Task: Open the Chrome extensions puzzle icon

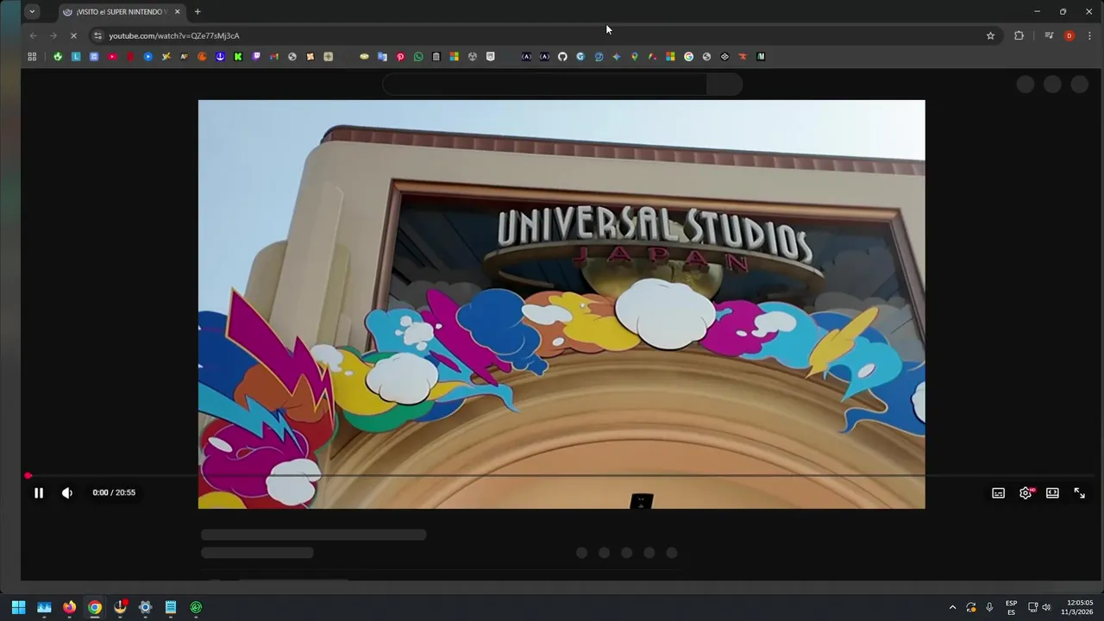Action: pyautogui.click(x=1019, y=35)
